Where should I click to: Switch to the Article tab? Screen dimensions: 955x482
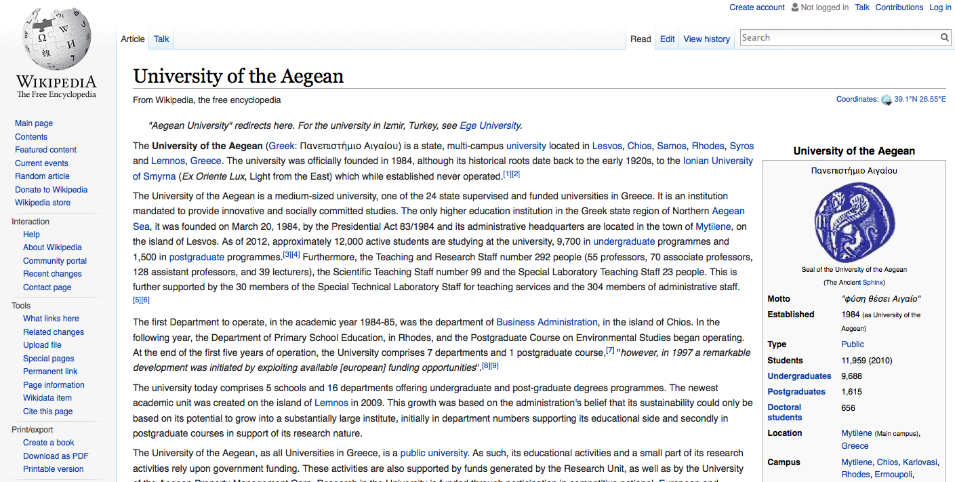tap(133, 39)
